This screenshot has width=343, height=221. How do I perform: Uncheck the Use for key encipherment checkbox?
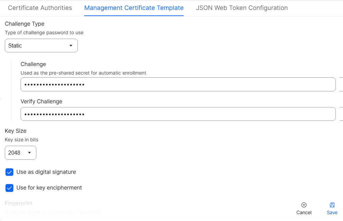pyautogui.click(x=10, y=188)
